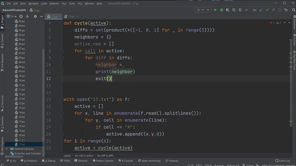Collapse all files in Project panel

pos(27,17)
